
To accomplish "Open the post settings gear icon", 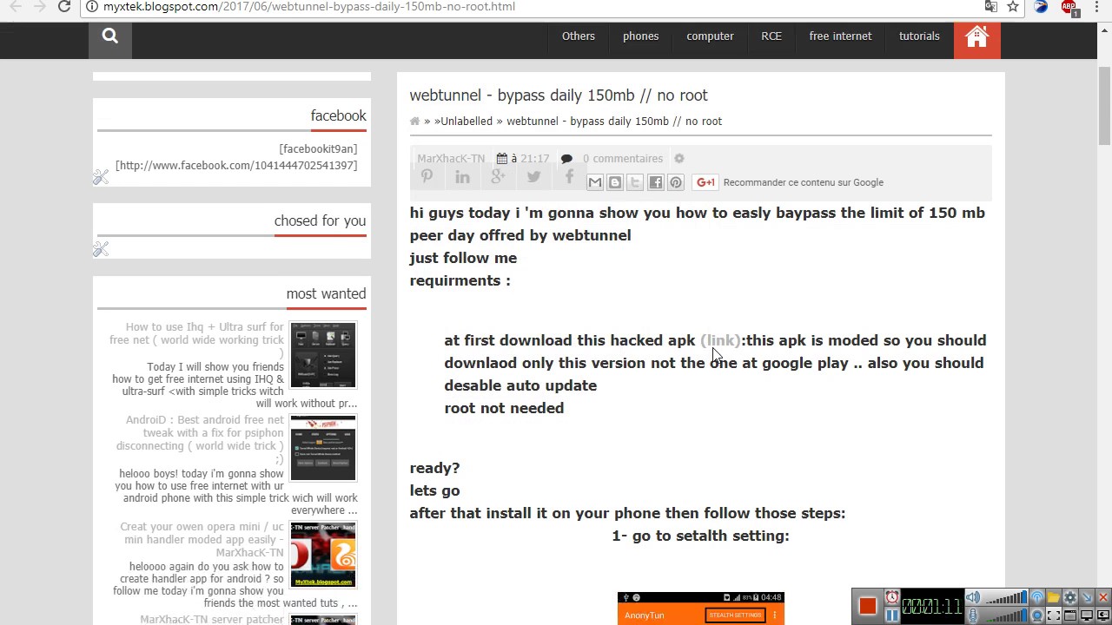I will (x=679, y=159).
